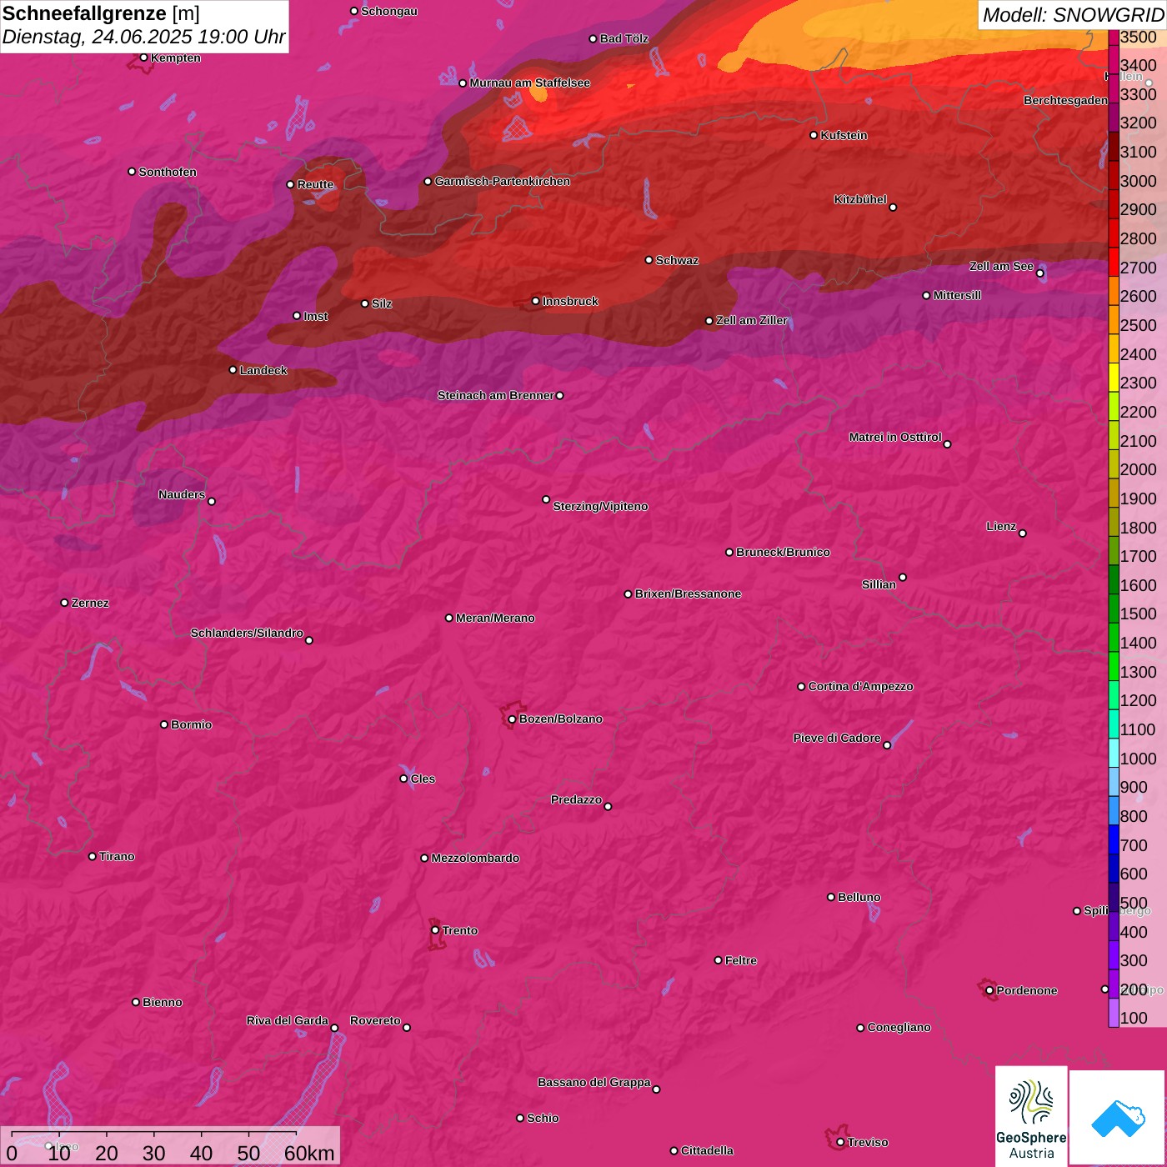The image size is (1167, 1167).
Task: Click the Bienno label
Action: click(162, 1002)
